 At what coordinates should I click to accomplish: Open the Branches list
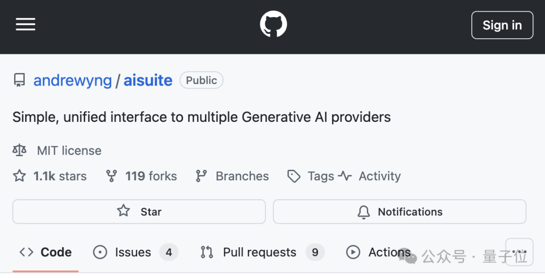point(242,176)
